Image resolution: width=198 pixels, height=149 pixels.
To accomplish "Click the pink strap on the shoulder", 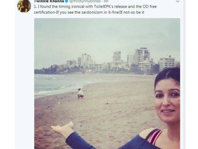I will pyautogui.click(x=155, y=137).
